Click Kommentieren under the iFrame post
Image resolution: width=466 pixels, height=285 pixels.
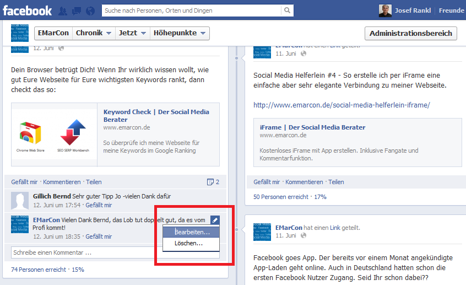point(304,182)
